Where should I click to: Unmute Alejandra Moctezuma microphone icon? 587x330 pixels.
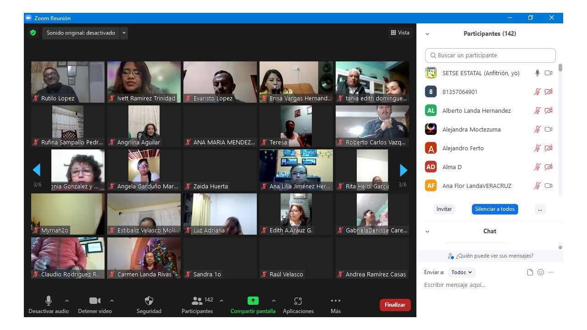click(537, 129)
